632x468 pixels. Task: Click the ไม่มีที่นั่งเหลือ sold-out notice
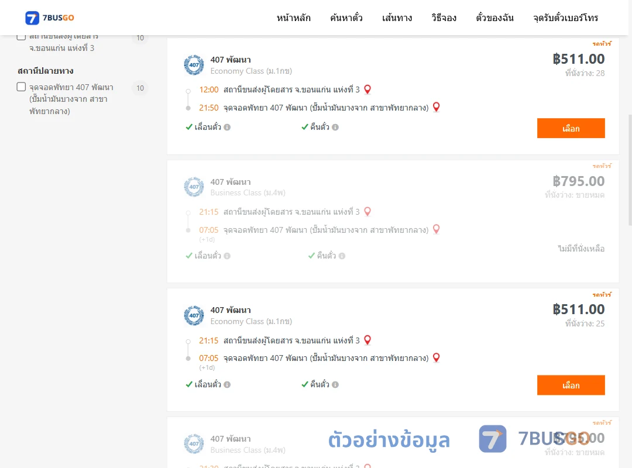tap(581, 249)
